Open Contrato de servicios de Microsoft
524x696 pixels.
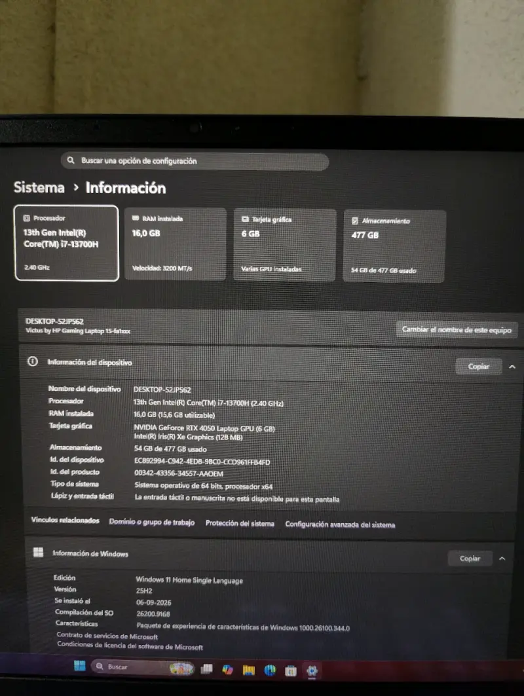pos(107,636)
